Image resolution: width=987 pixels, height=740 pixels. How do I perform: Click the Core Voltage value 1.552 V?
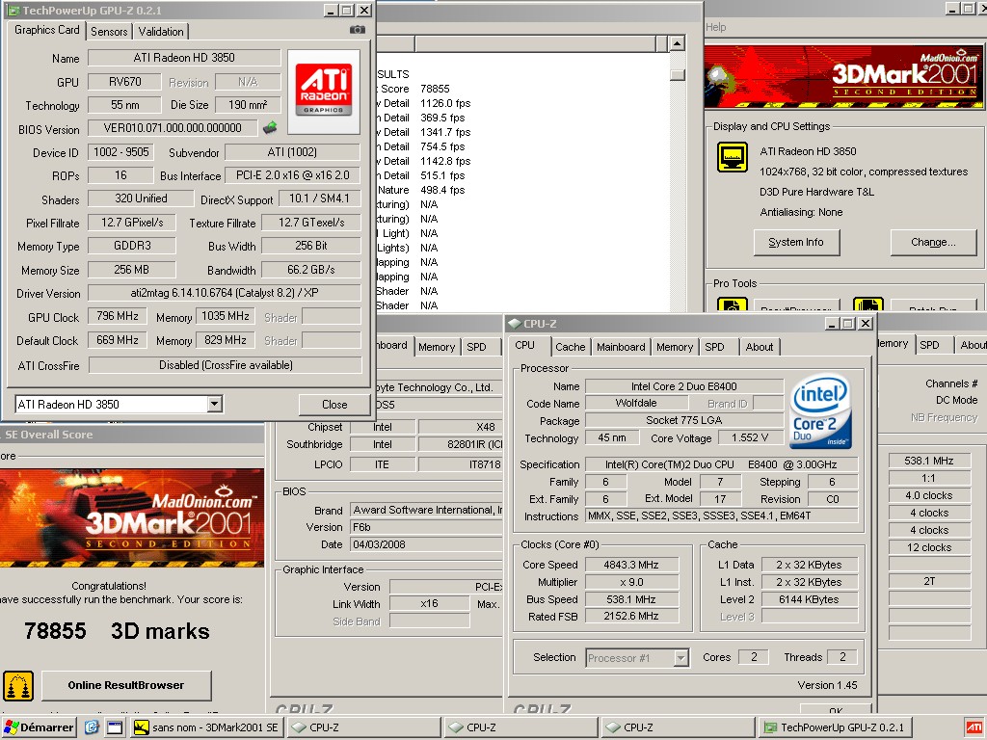(x=749, y=438)
